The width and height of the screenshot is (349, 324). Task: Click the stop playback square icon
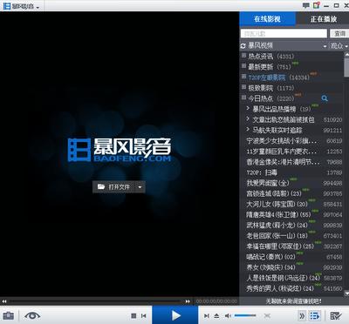click(133, 315)
